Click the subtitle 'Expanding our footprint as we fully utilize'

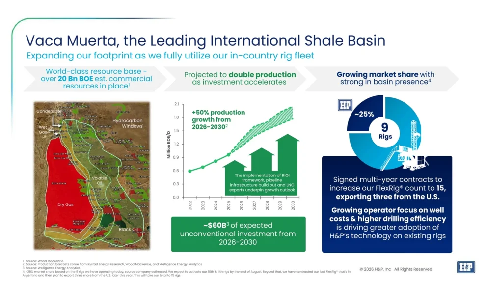tap(170, 56)
